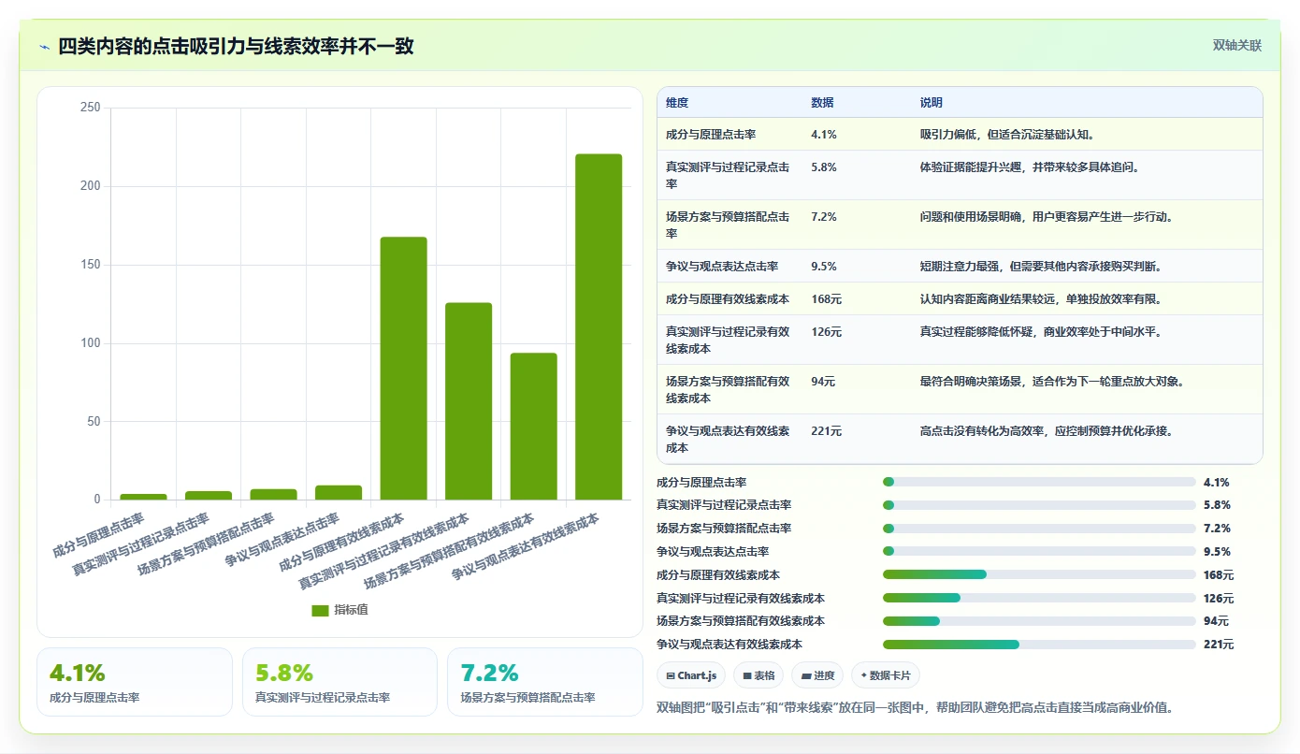Click the 说明 table column header
1300x754 pixels.
(x=932, y=103)
